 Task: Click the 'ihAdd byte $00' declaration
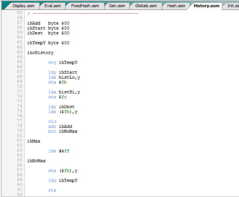point(48,23)
